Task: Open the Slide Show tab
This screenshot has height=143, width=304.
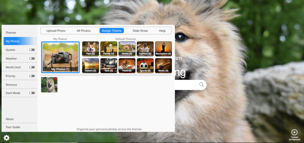Action: [x=140, y=31]
